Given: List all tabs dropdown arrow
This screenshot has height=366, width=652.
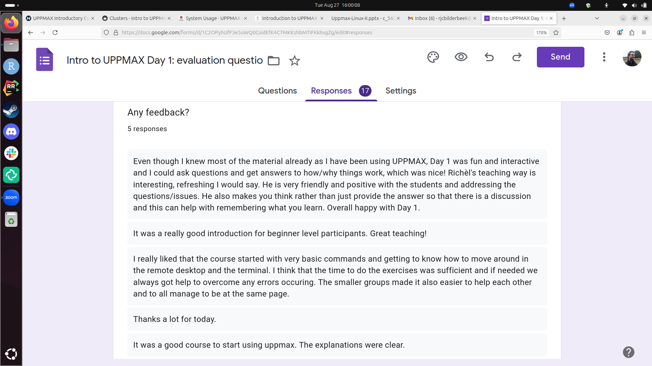Looking at the screenshot, I should pyautogui.click(x=597, y=18).
